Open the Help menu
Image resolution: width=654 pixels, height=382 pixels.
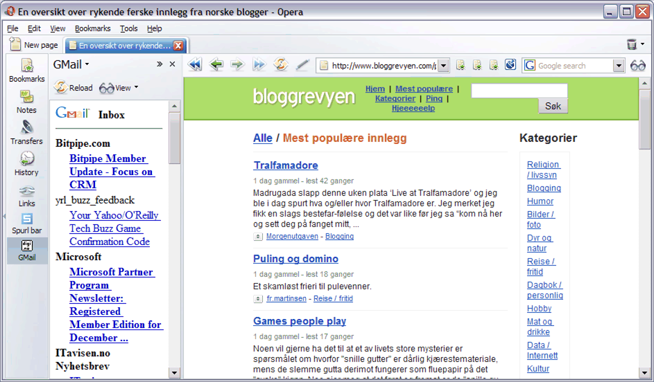(x=155, y=28)
